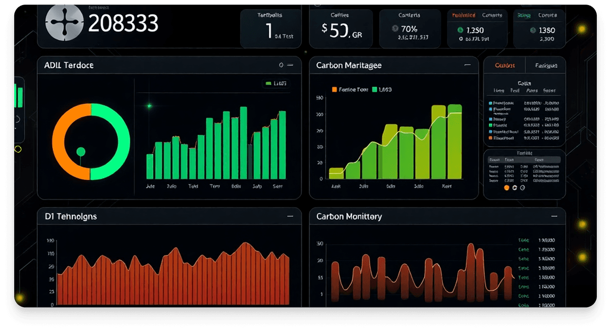Click the small circle icon in ADIL Terdoce header
Screen dimensions: 611x331
tap(281, 65)
